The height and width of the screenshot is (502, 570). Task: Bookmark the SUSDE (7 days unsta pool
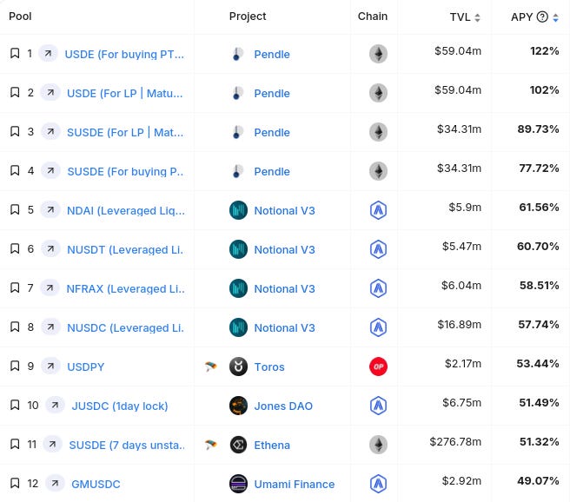(15, 444)
